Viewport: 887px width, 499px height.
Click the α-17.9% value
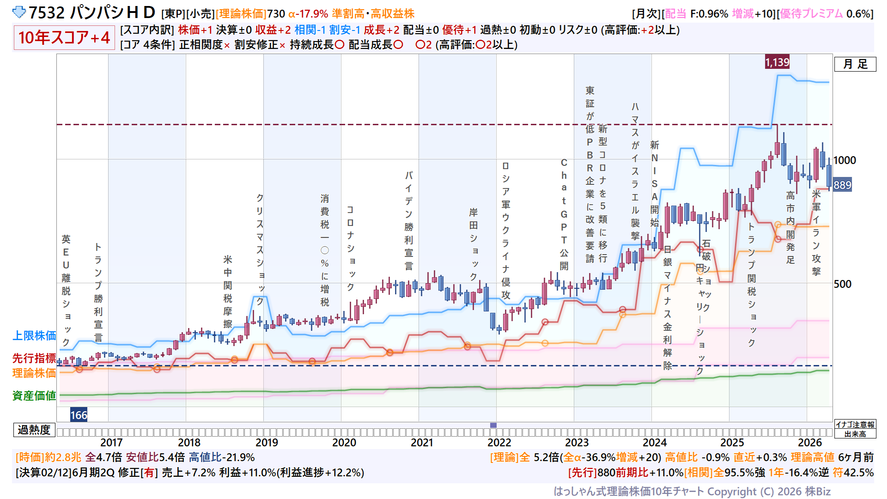click(x=309, y=14)
